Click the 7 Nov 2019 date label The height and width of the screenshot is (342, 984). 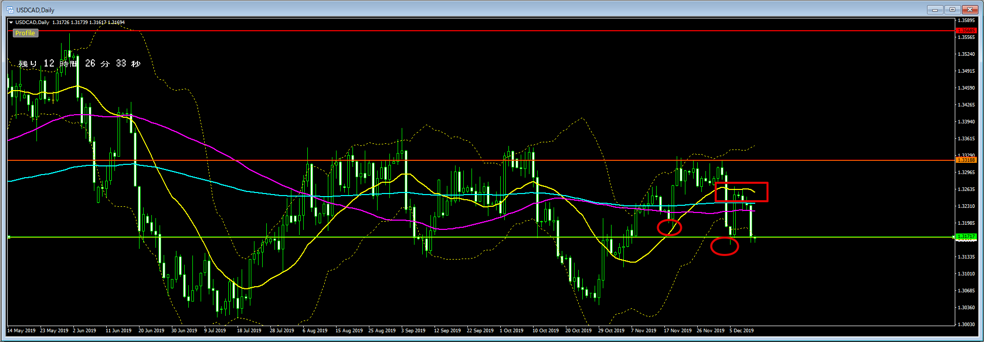(644, 331)
